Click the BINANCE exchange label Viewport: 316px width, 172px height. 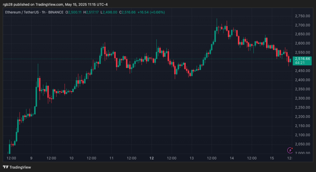pos(55,12)
